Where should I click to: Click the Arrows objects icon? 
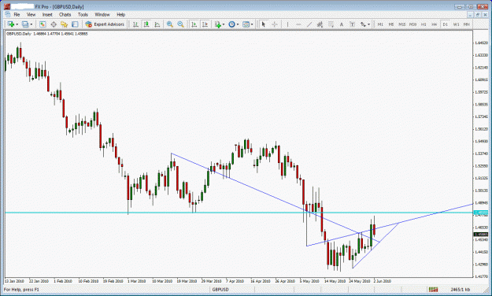tap(363, 24)
